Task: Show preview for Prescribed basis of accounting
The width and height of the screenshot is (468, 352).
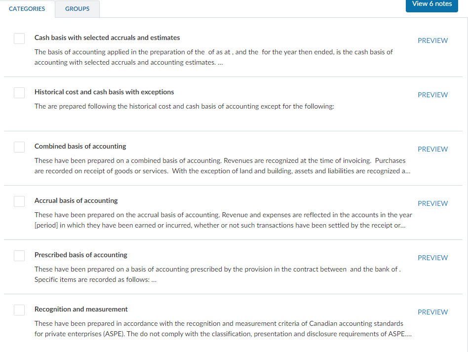Action: (432, 258)
